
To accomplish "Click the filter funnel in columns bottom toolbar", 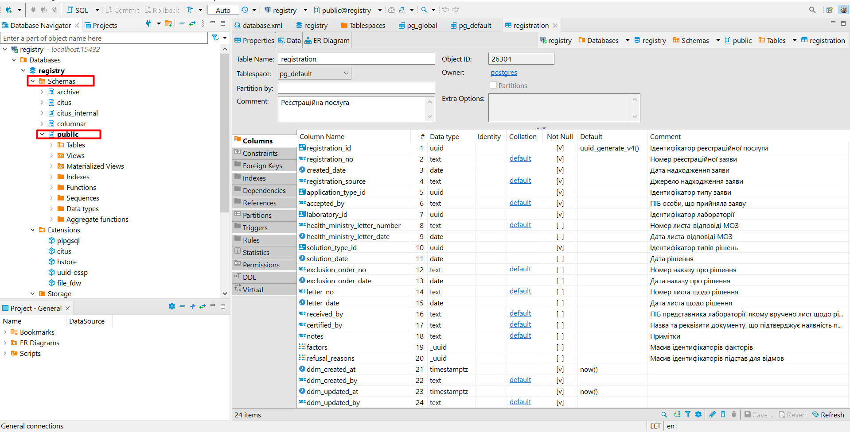I will coord(688,415).
